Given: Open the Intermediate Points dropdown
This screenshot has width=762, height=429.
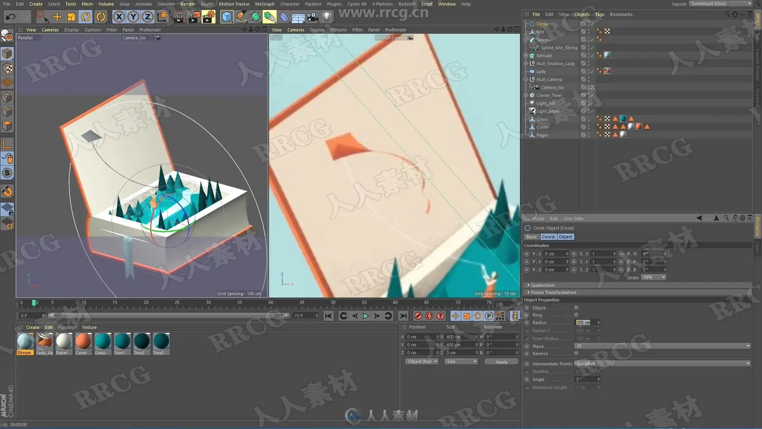Looking at the screenshot, I should (662, 364).
